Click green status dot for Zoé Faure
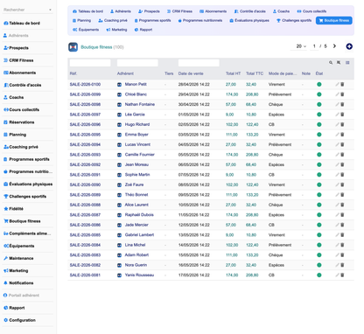The width and height of the screenshot is (364, 334). (x=319, y=184)
